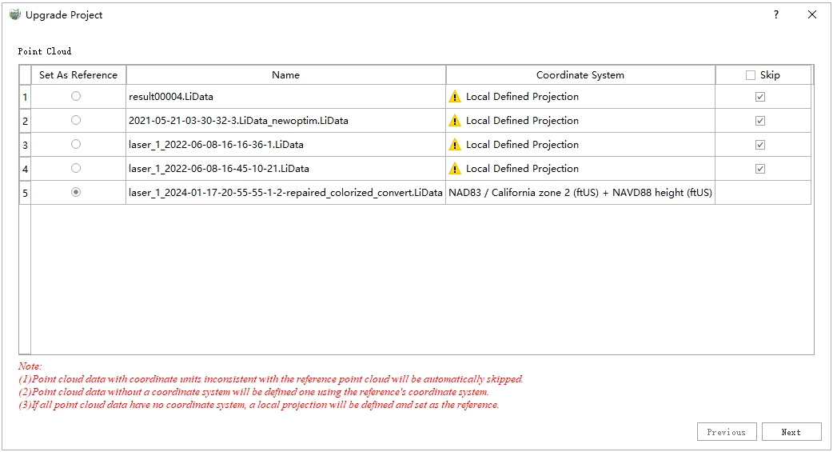The image size is (833, 452).
Task: Click note (1) about inconsistent coordinate units
Action: (271, 379)
